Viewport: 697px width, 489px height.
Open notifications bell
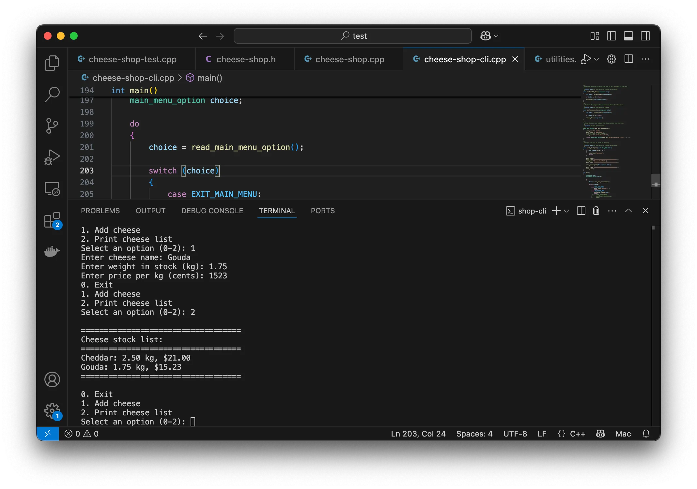[646, 434]
